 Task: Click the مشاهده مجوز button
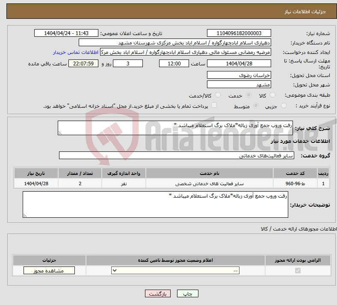[49, 271]
